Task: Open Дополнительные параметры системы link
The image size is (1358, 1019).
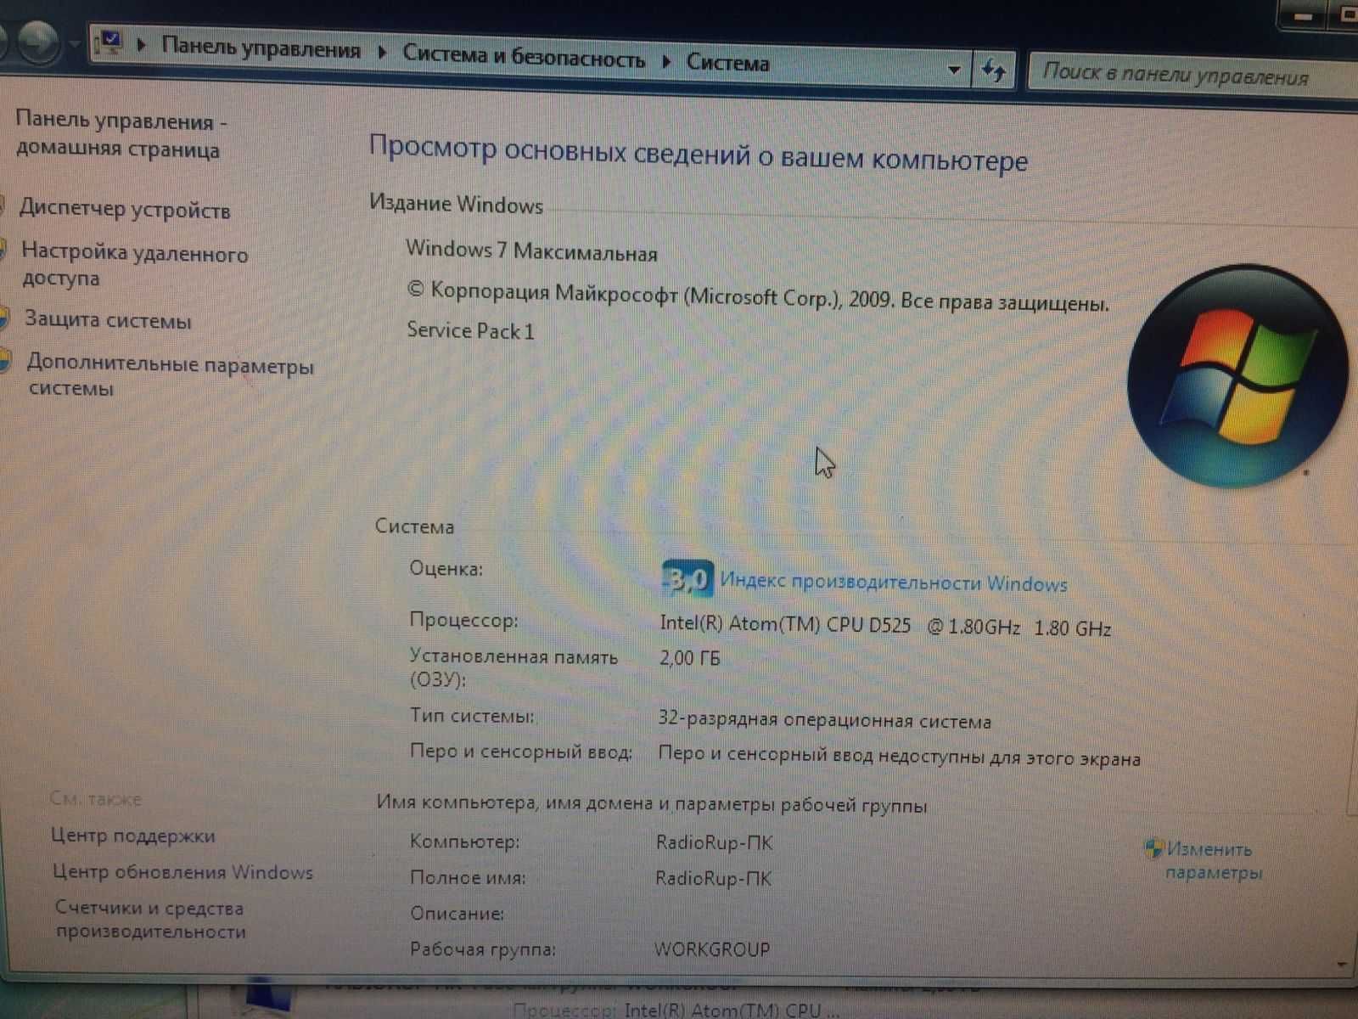Action: tap(170, 376)
